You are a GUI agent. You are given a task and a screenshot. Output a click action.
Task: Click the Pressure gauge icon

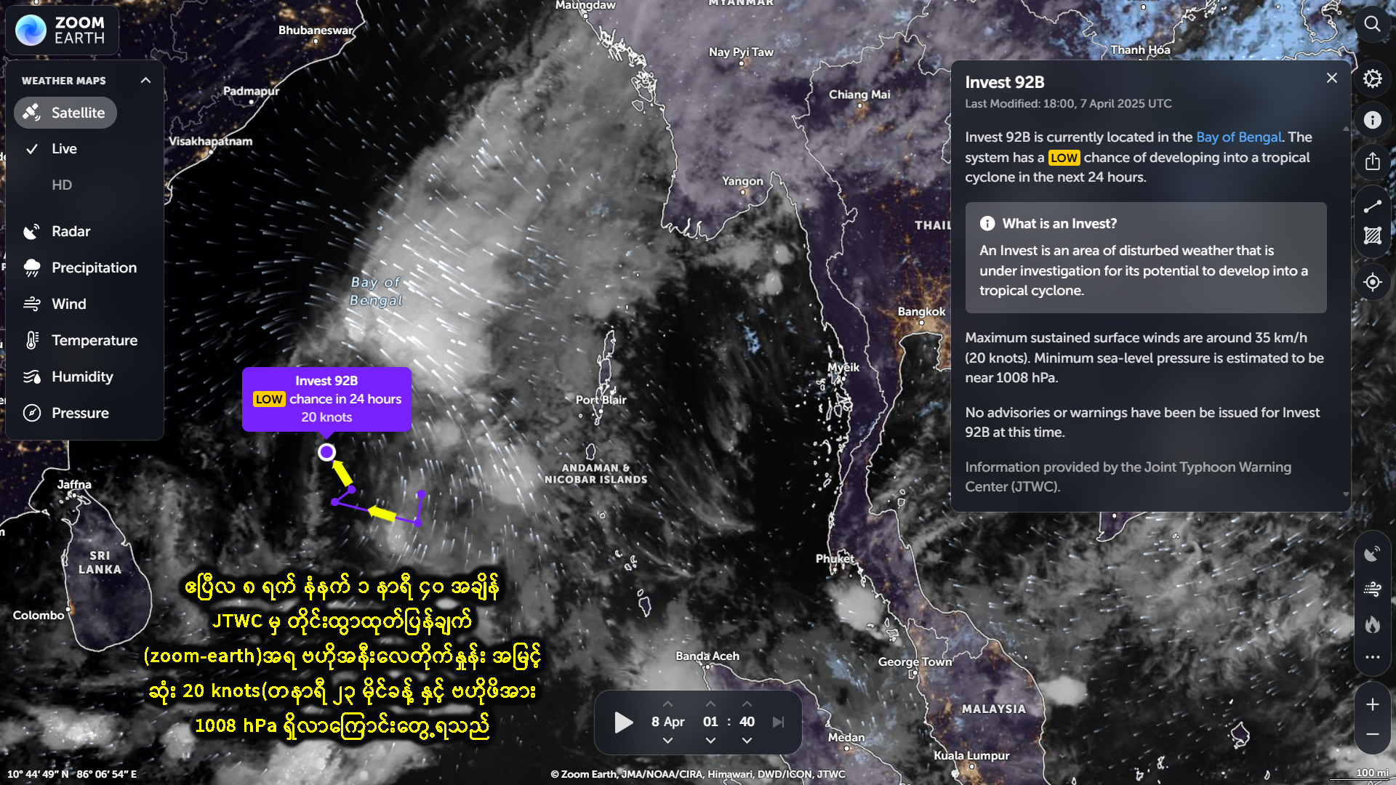coord(31,413)
